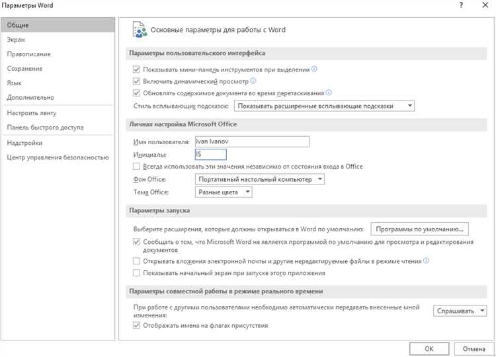Viewport: 496px width, 357px height.
Task: Select the 'Дополнительно' category
Action: click(58, 97)
